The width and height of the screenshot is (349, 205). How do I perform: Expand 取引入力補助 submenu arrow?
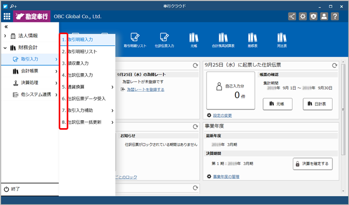pos(113,111)
